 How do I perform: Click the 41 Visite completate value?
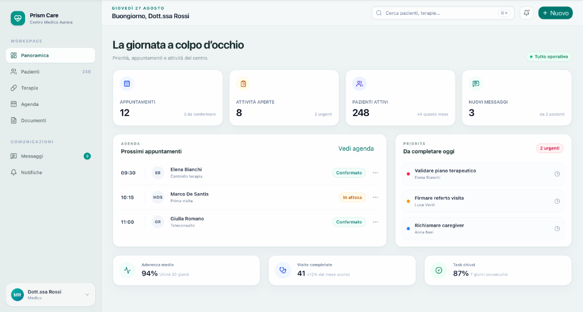click(x=301, y=273)
